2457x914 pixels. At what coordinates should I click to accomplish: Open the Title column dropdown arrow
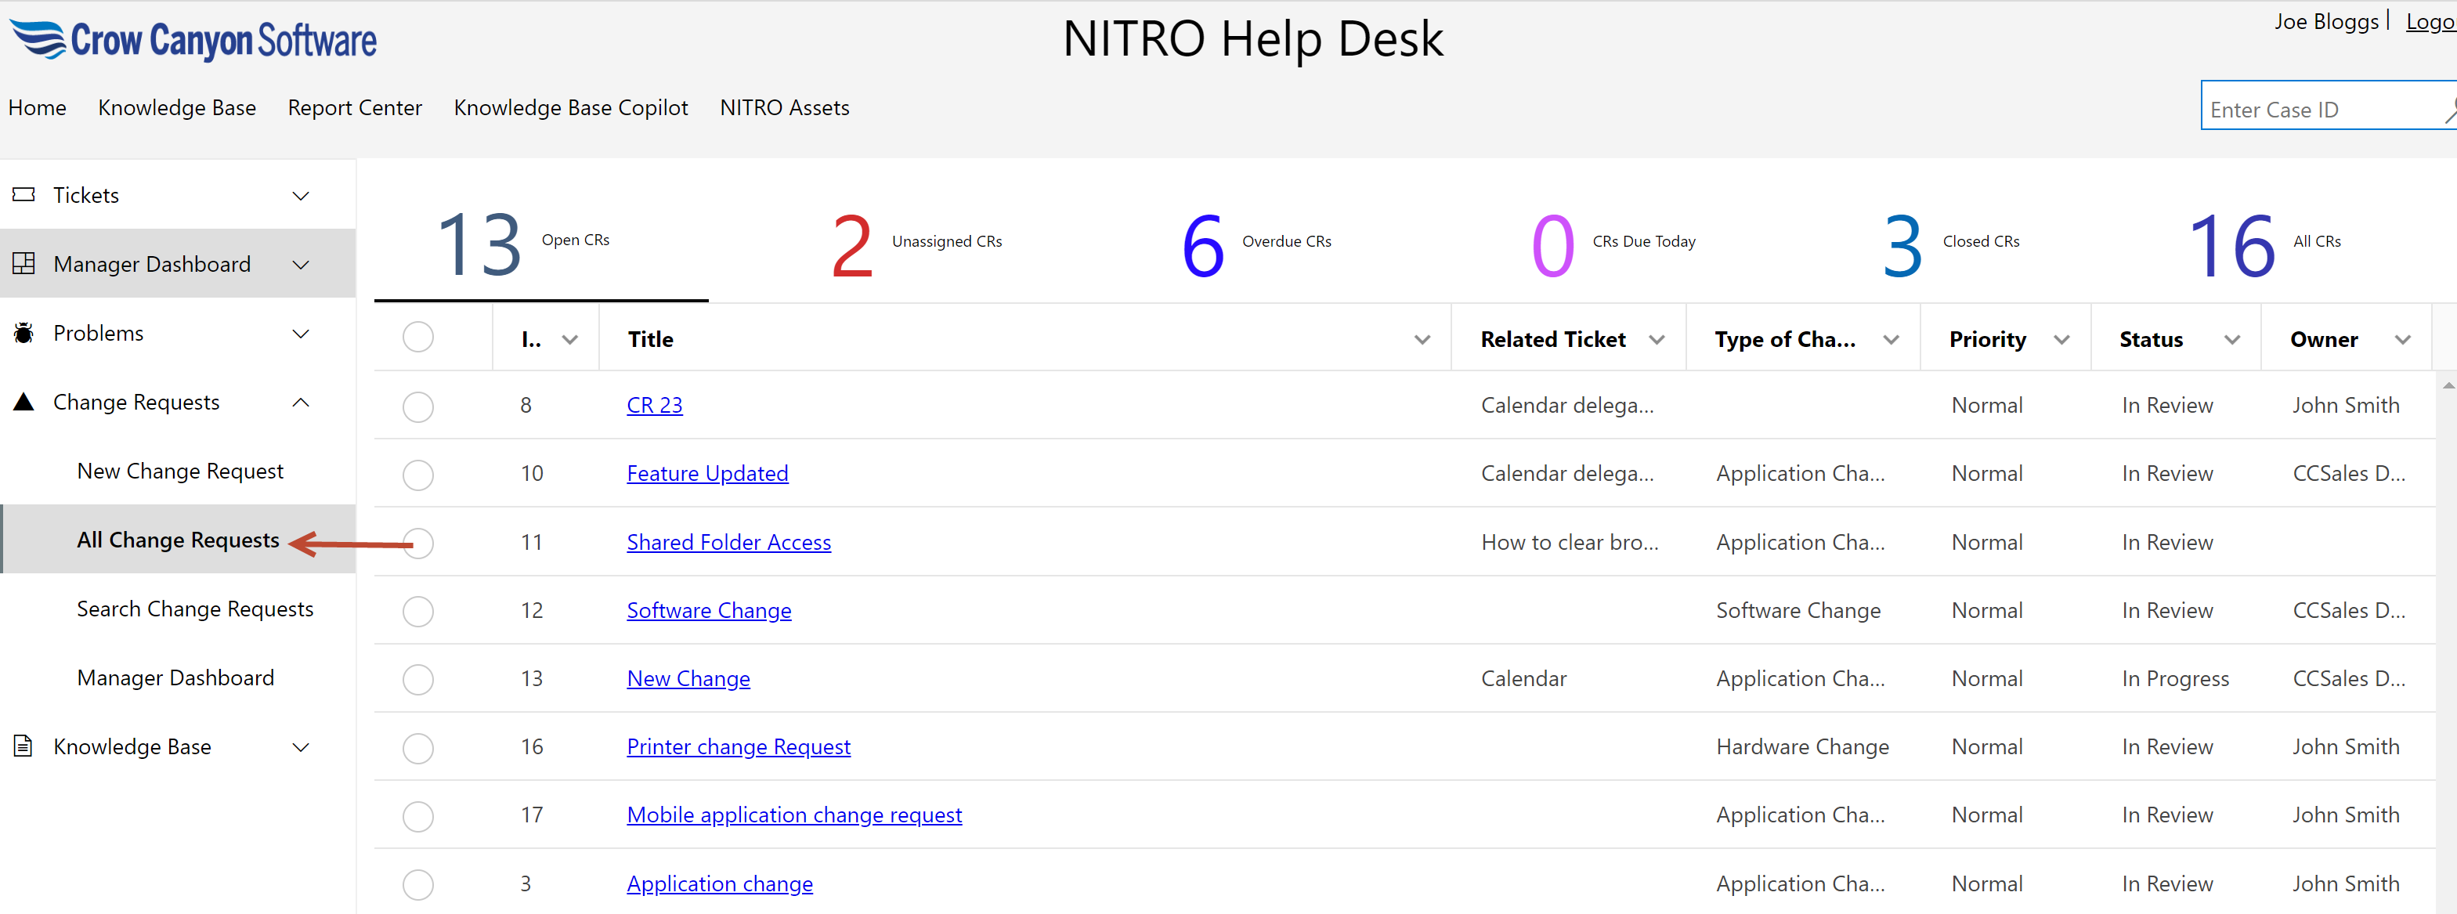(x=1421, y=340)
